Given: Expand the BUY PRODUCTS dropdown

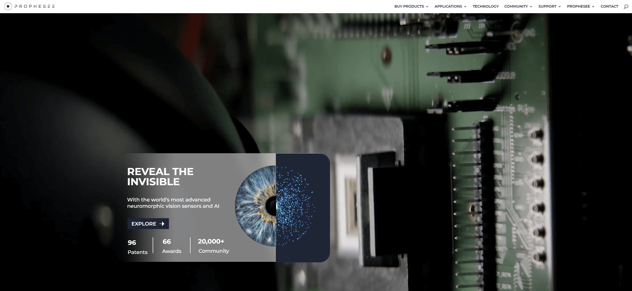Looking at the screenshot, I should tap(409, 6).
